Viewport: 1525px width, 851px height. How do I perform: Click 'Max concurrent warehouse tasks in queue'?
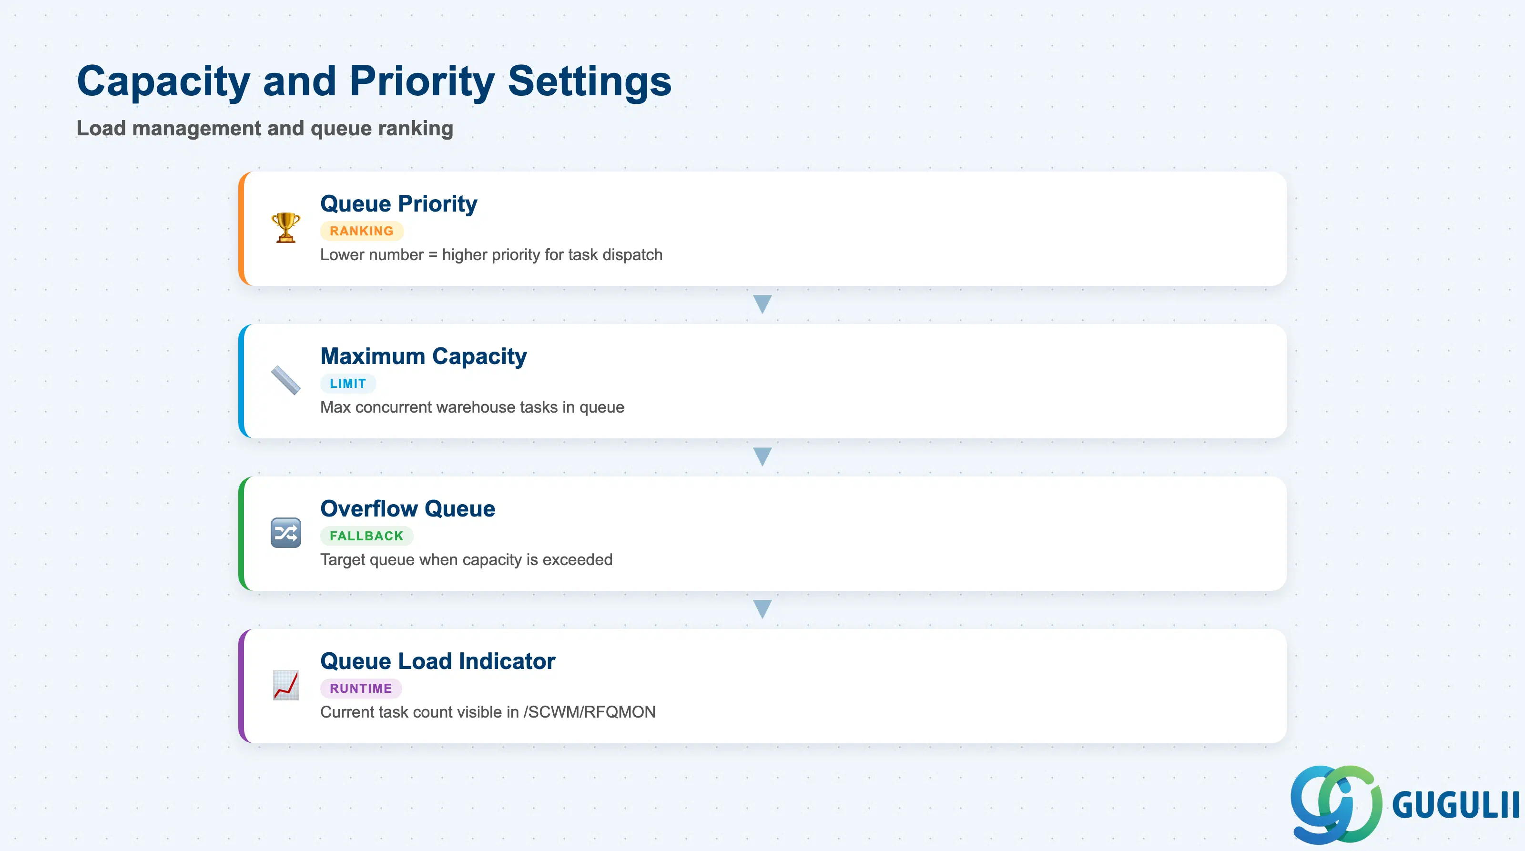click(x=472, y=407)
